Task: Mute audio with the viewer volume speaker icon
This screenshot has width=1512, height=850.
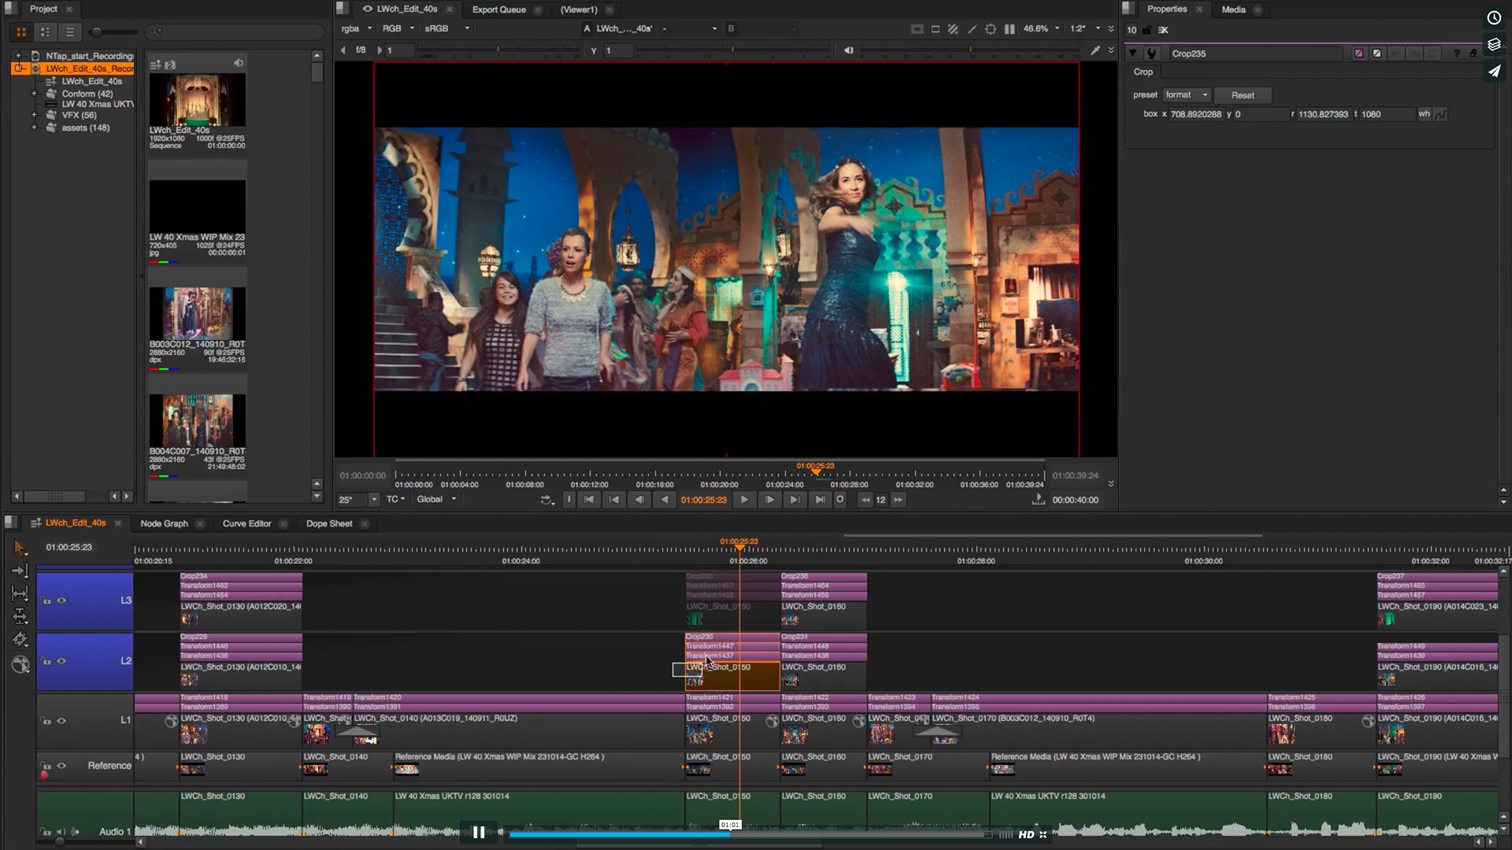Action: (848, 49)
